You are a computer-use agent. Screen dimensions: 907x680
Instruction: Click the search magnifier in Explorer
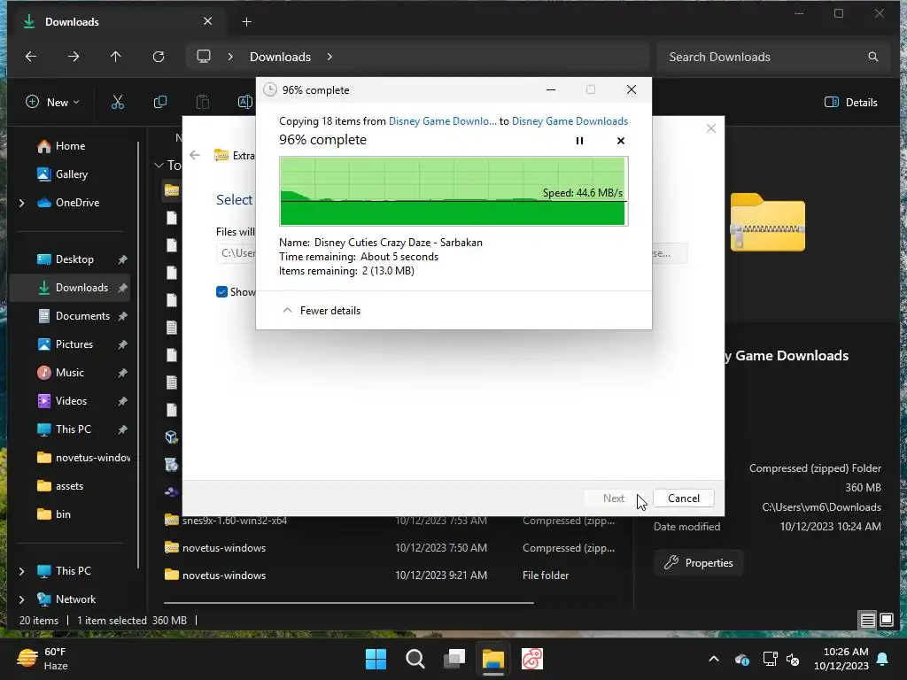872,57
